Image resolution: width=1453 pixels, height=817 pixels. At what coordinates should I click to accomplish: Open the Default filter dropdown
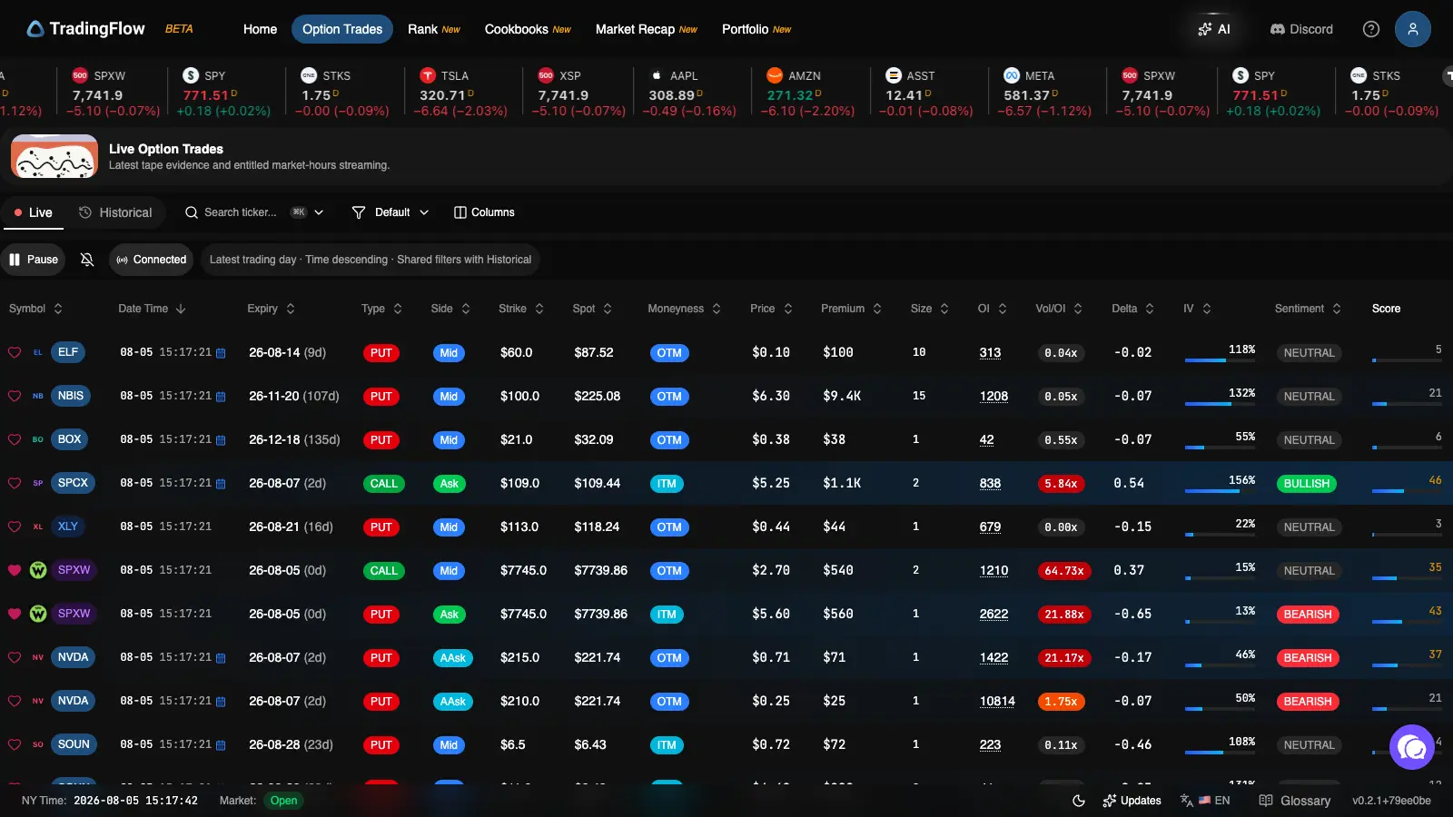click(x=390, y=212)
